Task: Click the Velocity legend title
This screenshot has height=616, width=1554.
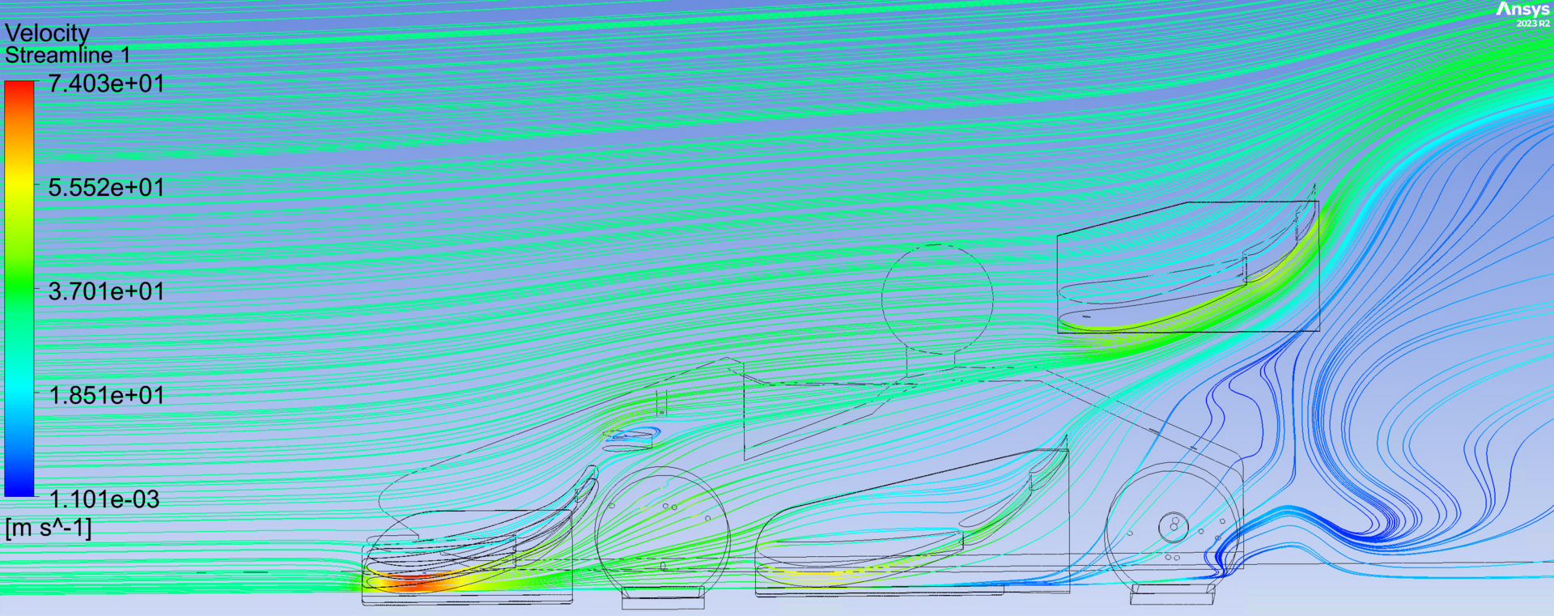Action: tap(47, 33)
